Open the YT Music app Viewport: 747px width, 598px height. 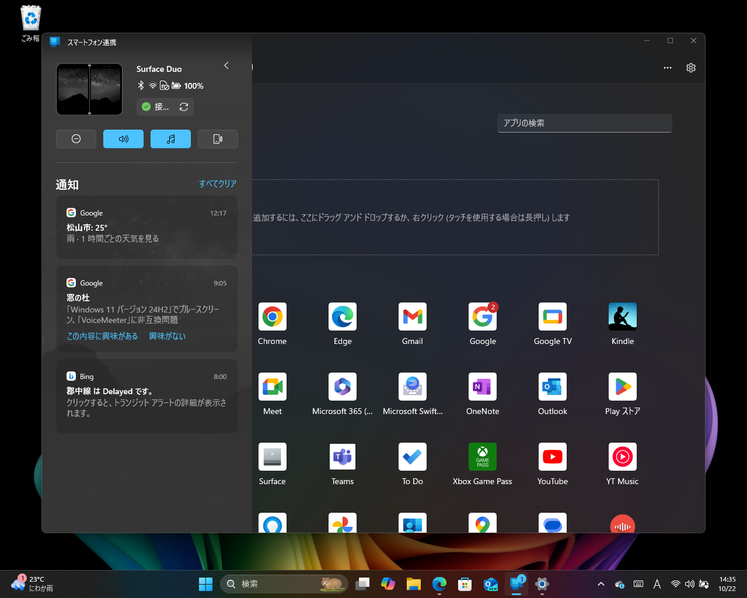[x=623, y=457]
